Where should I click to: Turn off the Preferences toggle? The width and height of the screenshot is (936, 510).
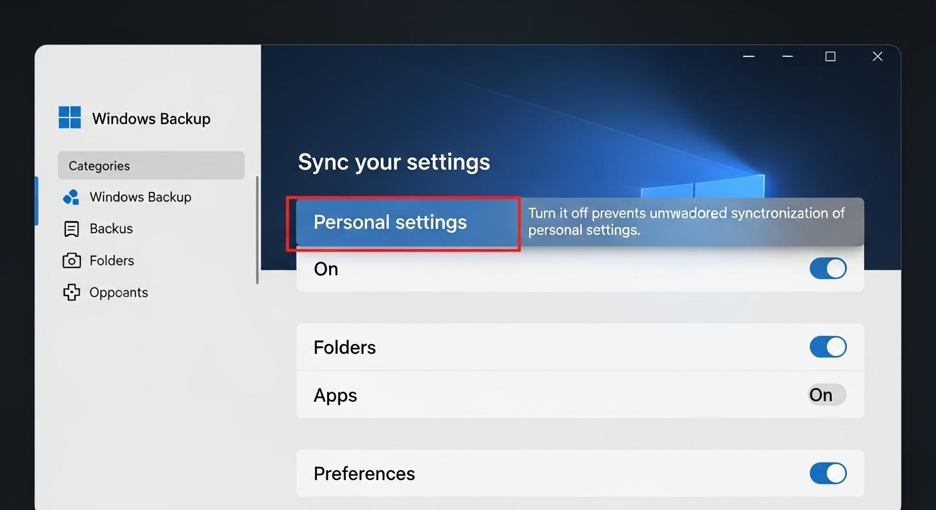(828, 473)
